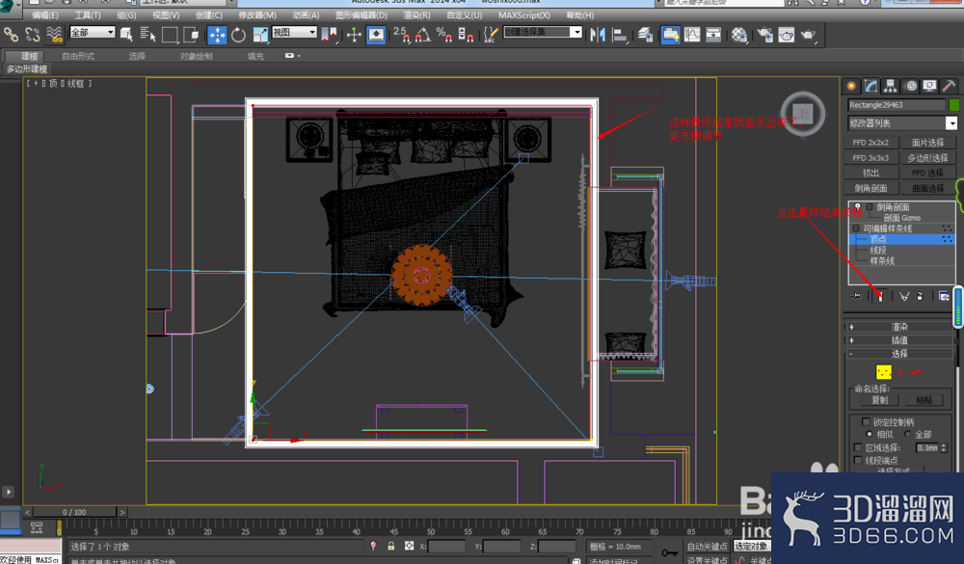Open the Render Setup icon
Viewport: 964px width, 564px height.
click(x=764, y=35)
